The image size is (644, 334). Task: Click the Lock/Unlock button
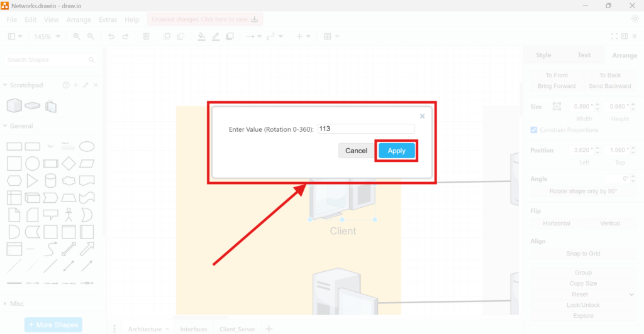coord(583,305)
